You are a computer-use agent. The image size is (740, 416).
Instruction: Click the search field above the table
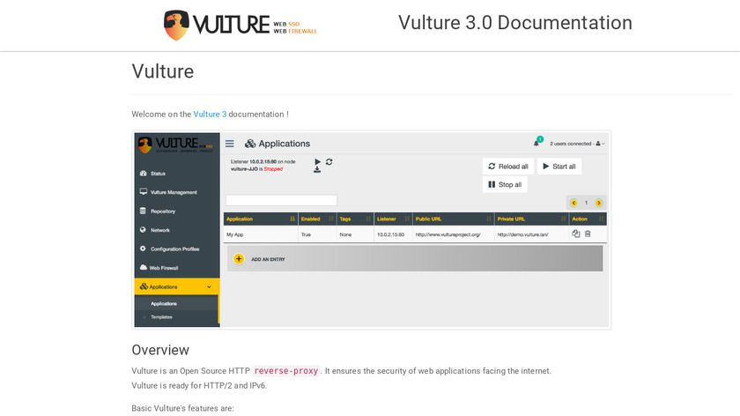(281, 200)
